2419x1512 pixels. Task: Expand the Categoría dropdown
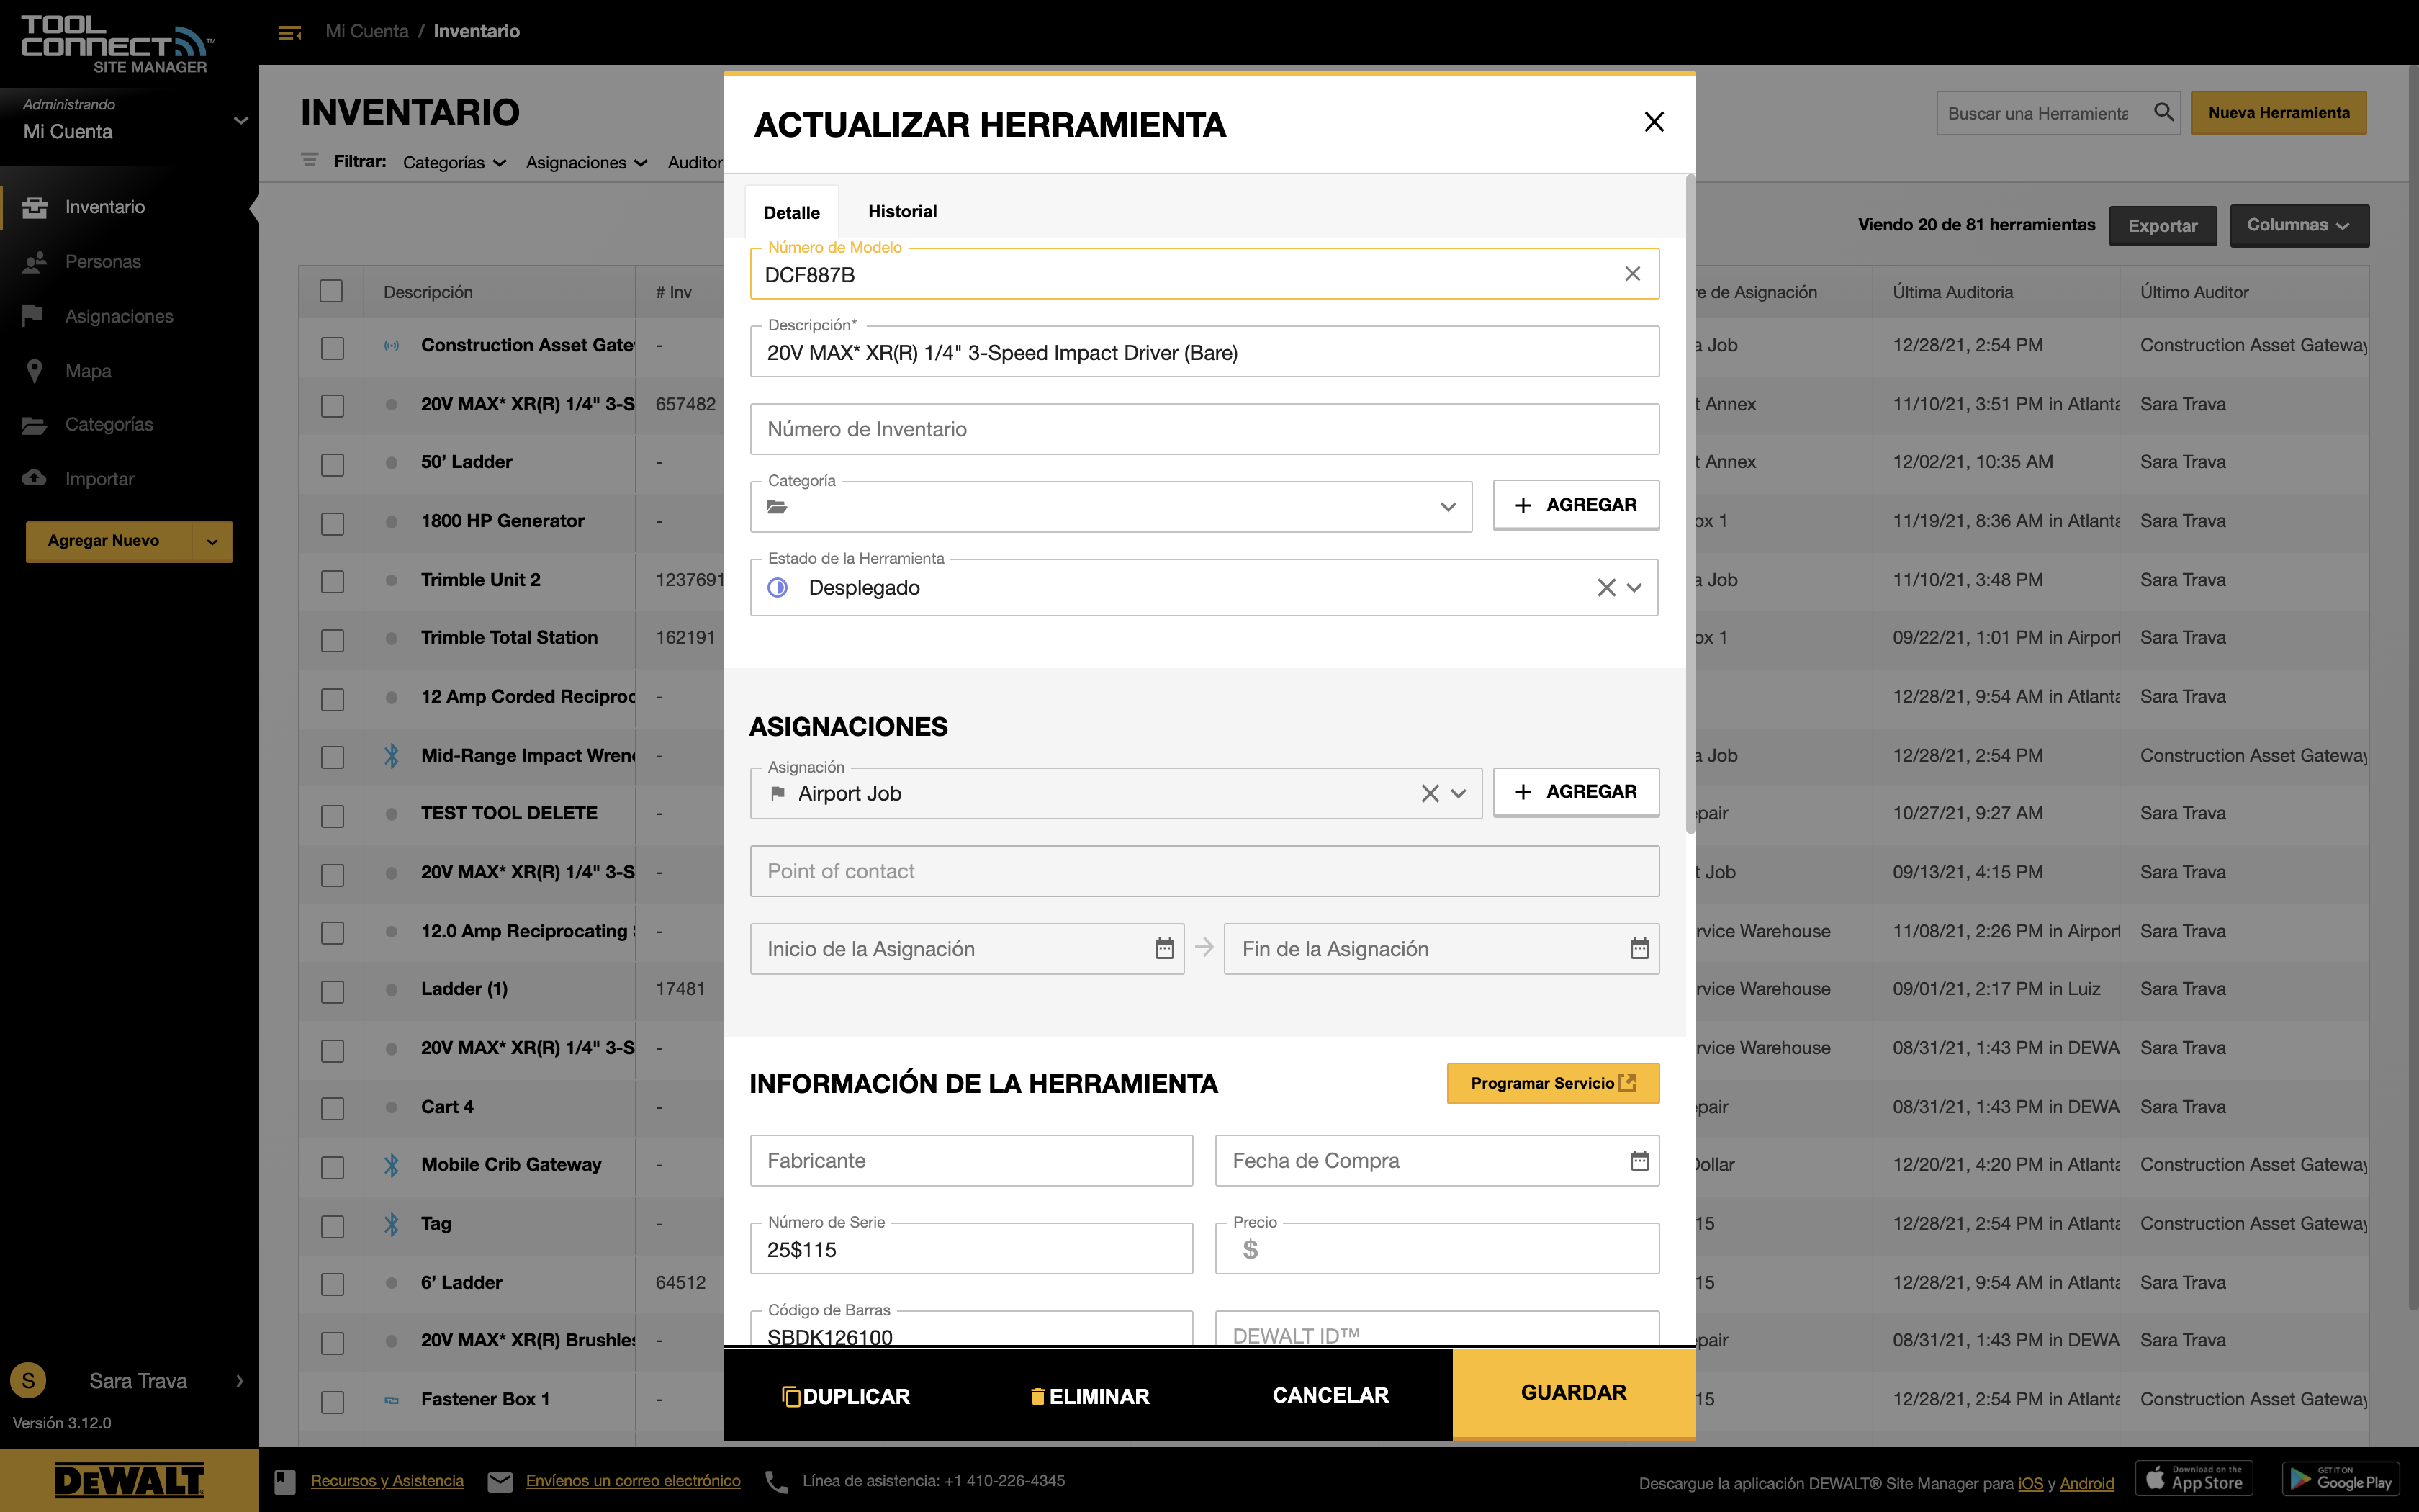pos(1446,507)
